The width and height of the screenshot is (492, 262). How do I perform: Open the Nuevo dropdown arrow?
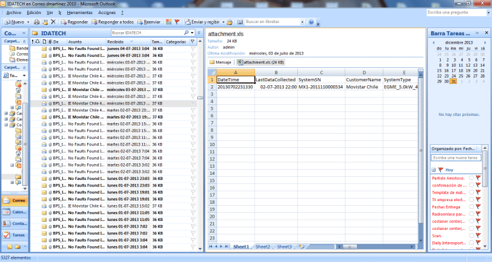(x=26, y=22)
